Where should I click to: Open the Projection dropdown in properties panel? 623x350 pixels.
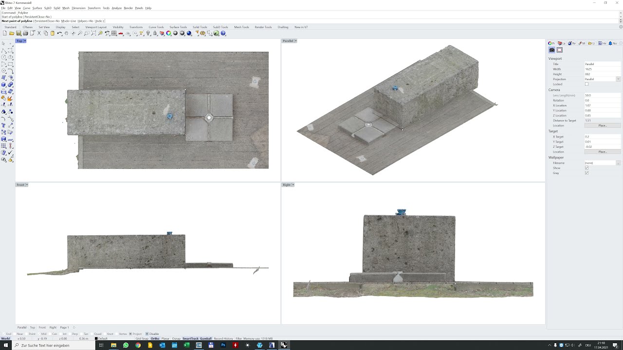[x=618, y=79]
